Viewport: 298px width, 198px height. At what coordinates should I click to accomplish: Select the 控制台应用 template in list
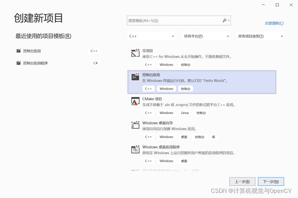[202, 82]
